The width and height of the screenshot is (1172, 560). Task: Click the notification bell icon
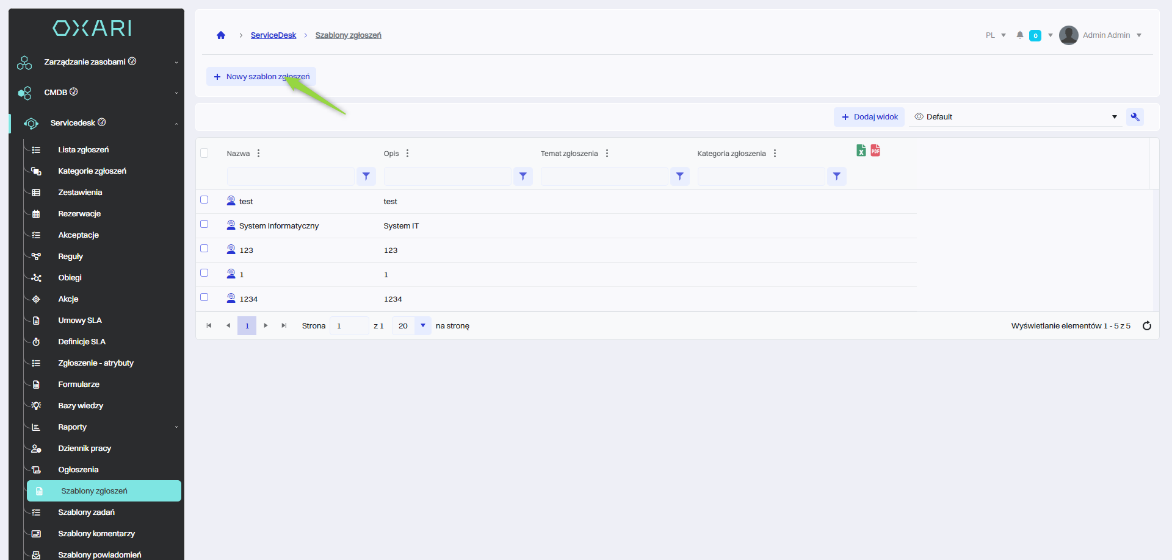point(1019,35)
